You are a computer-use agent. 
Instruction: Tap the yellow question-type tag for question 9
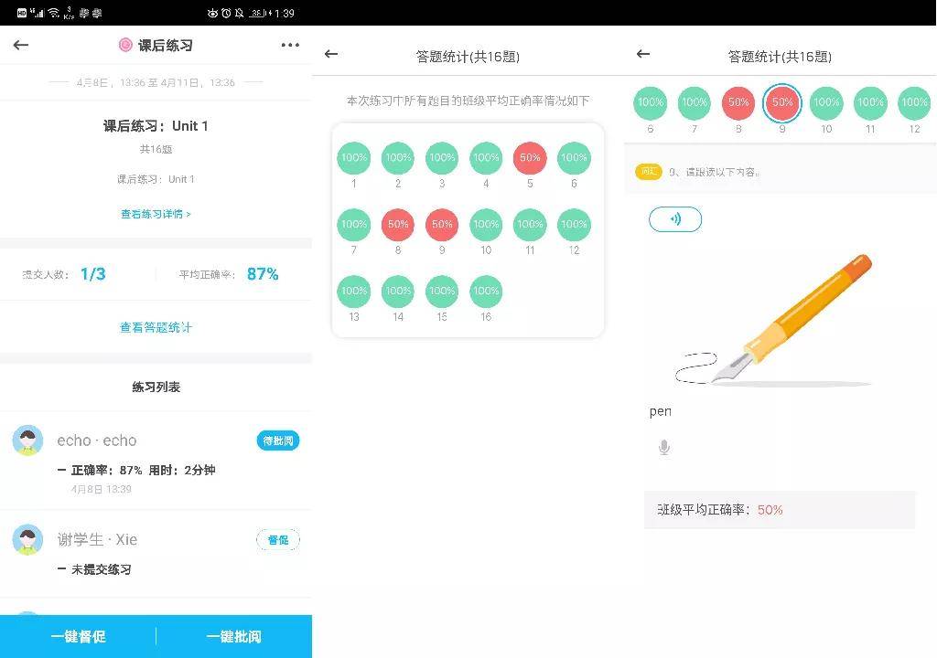coord(649,172)
